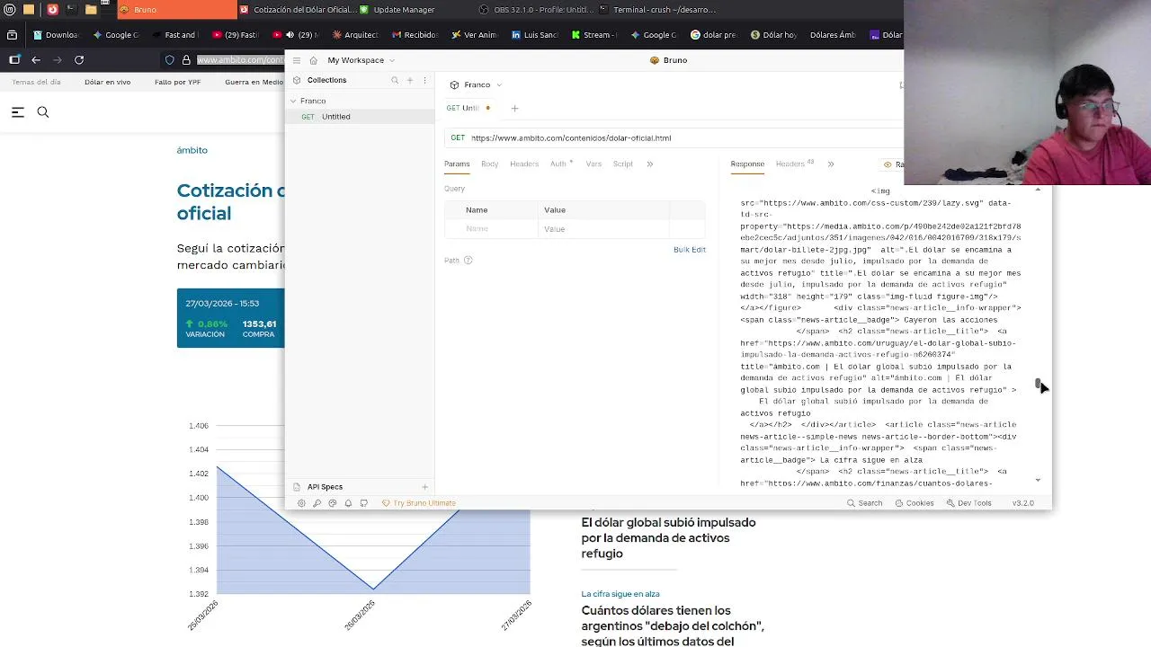Switch to the GET Untitled request tab
The height and width of the screenshot is (647, 1151).
pyautogui.click(x=468, y=108)
